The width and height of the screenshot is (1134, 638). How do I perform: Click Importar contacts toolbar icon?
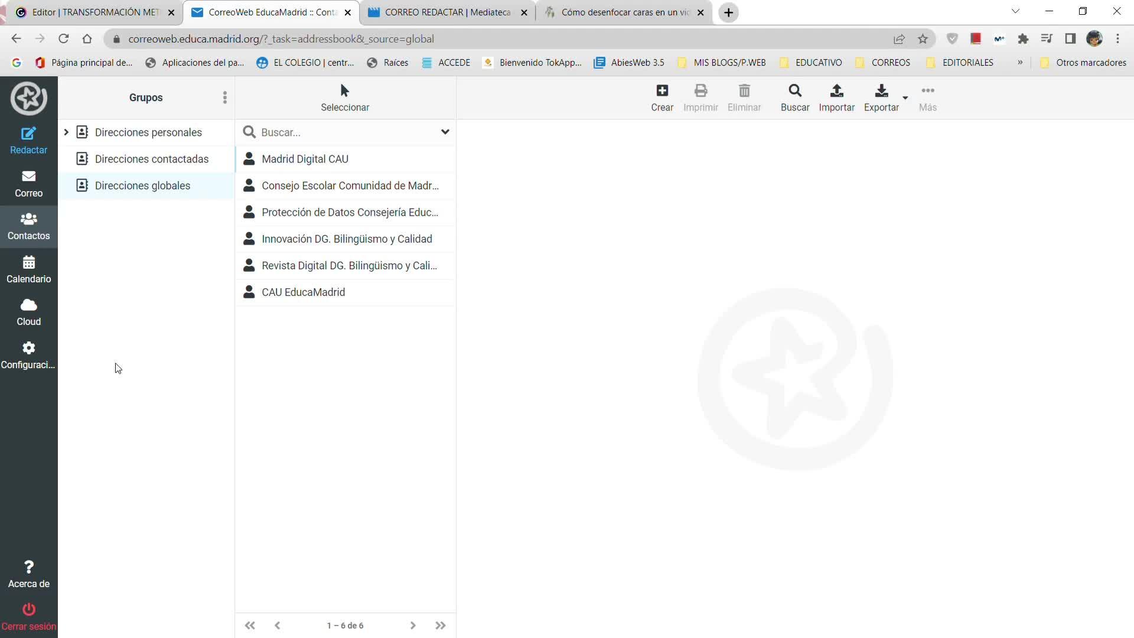pyautogui.click(x=836, y=91)
